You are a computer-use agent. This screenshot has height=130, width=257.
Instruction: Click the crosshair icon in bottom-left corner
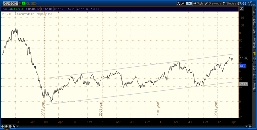(3, 126)
